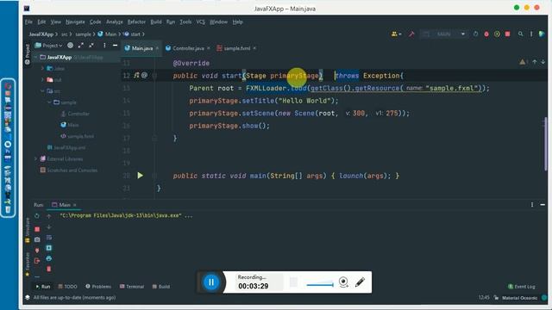
Task: Toggle scroll to end icon in Run panel
Action: tap(48, 248)
